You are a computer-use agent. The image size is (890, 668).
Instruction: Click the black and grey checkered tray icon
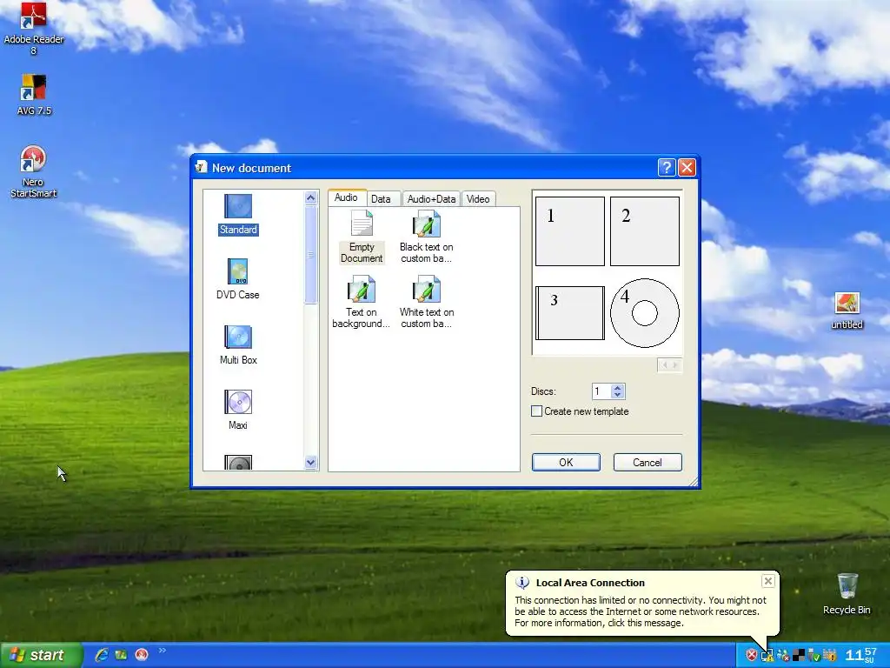(x=799, y=656)
